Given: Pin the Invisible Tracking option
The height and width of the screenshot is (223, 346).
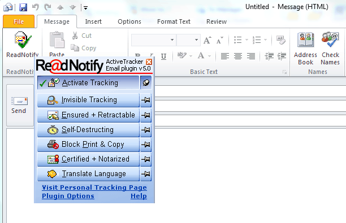Looking at the screenshot, I should [146, 100].
